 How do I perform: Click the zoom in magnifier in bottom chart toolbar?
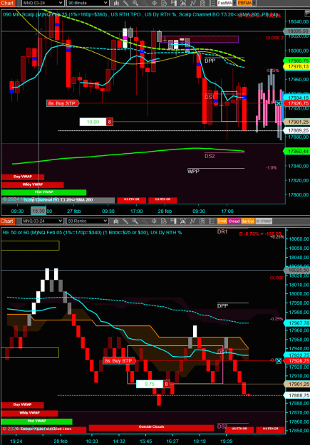(x=135, y=221)
